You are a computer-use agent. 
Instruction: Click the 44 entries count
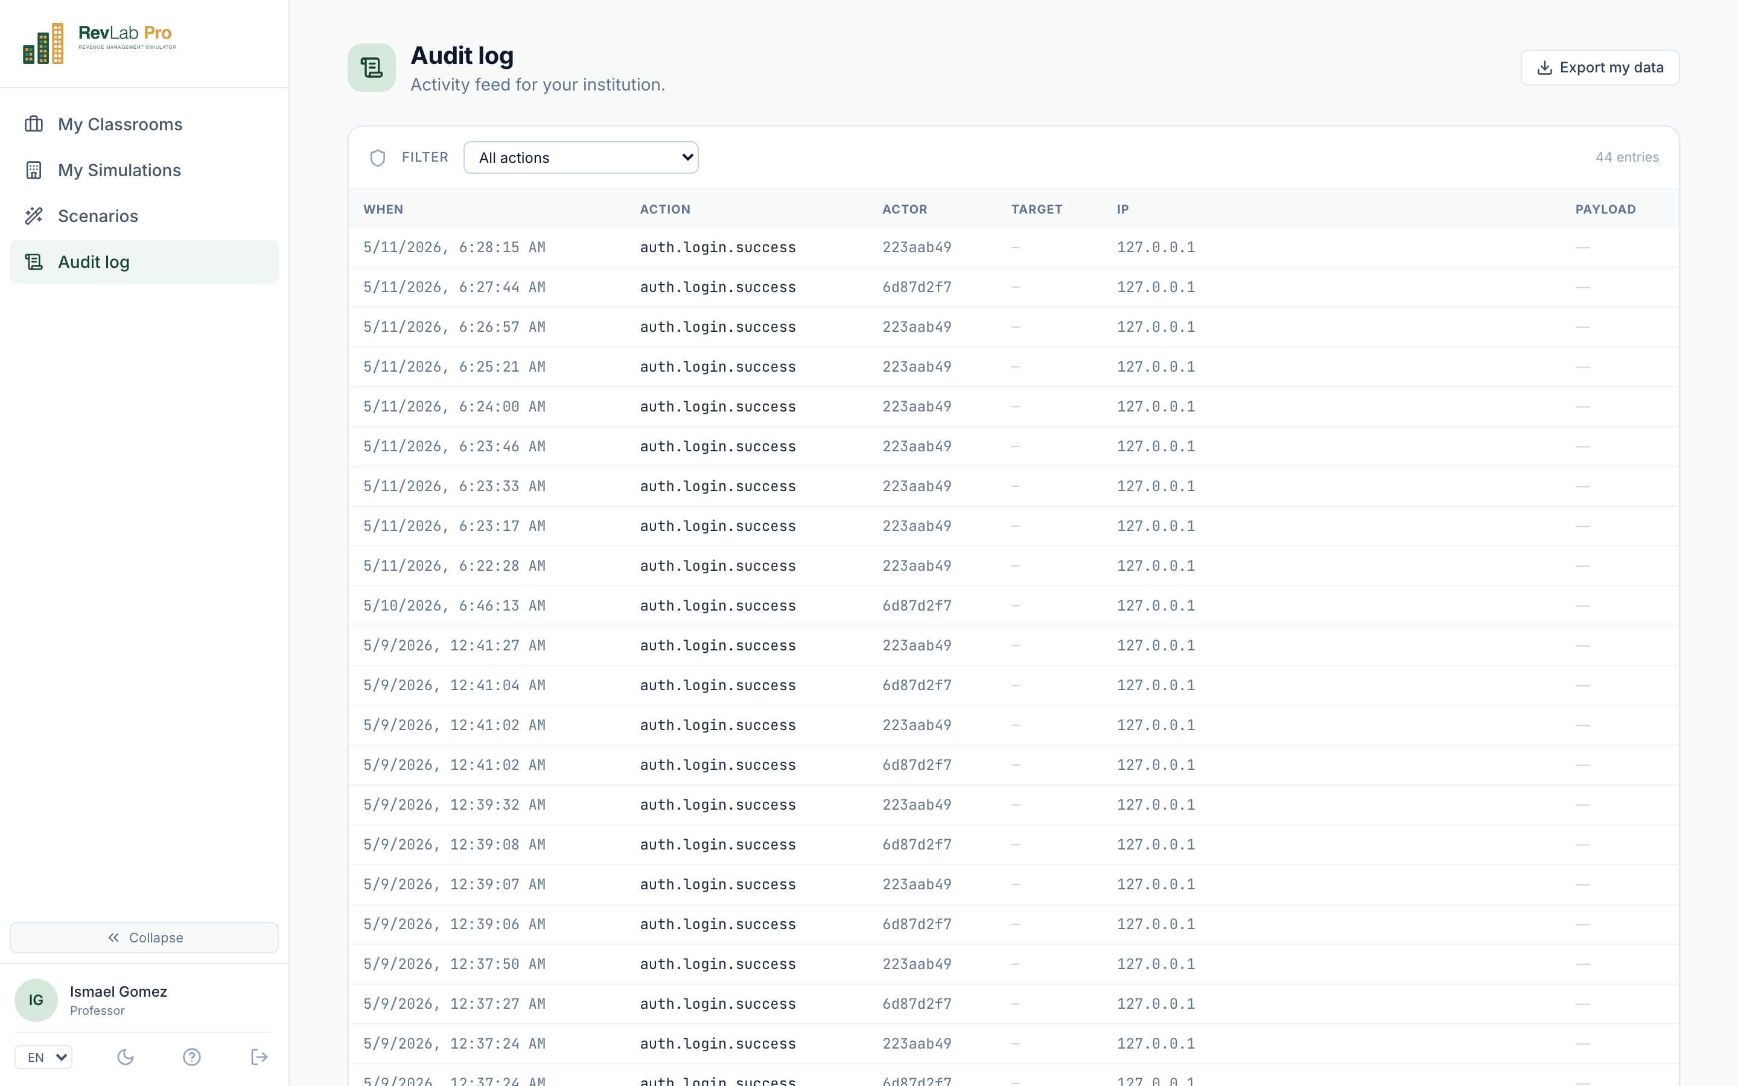pos(1627,157)
